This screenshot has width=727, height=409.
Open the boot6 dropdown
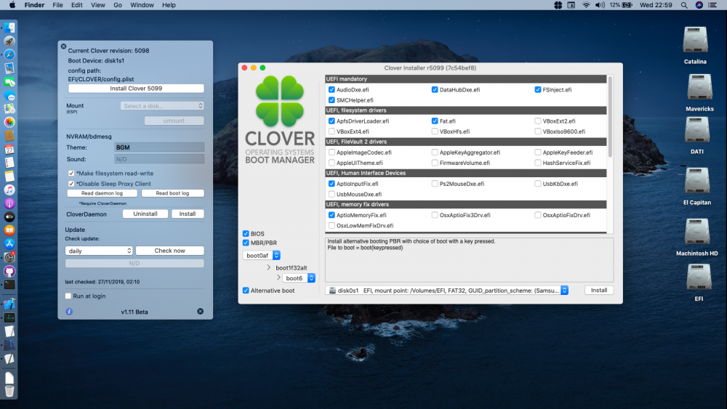click(x=299, y=278)
